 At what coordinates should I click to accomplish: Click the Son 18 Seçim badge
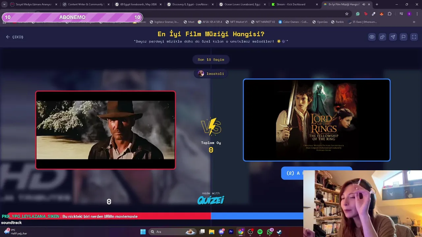click(x=211, y=60)
